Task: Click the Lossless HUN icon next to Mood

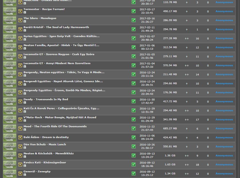Action: pyautogui.click(x=10, y=129)
